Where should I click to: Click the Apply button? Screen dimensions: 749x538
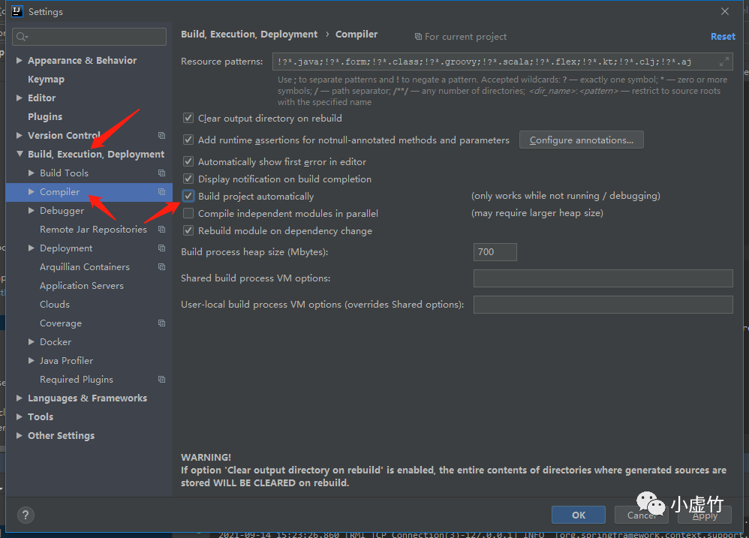point(705,515)
